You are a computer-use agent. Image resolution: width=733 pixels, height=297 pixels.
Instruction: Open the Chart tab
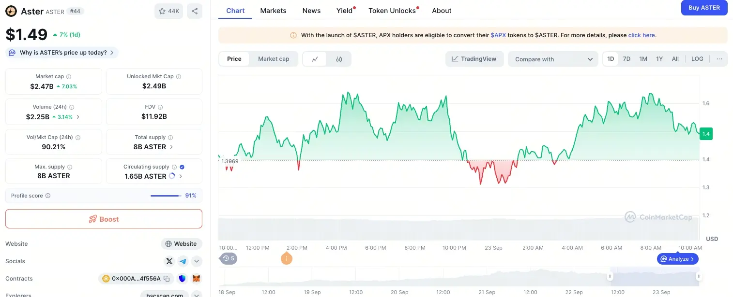pyautogui.click(x=235, y=11)
